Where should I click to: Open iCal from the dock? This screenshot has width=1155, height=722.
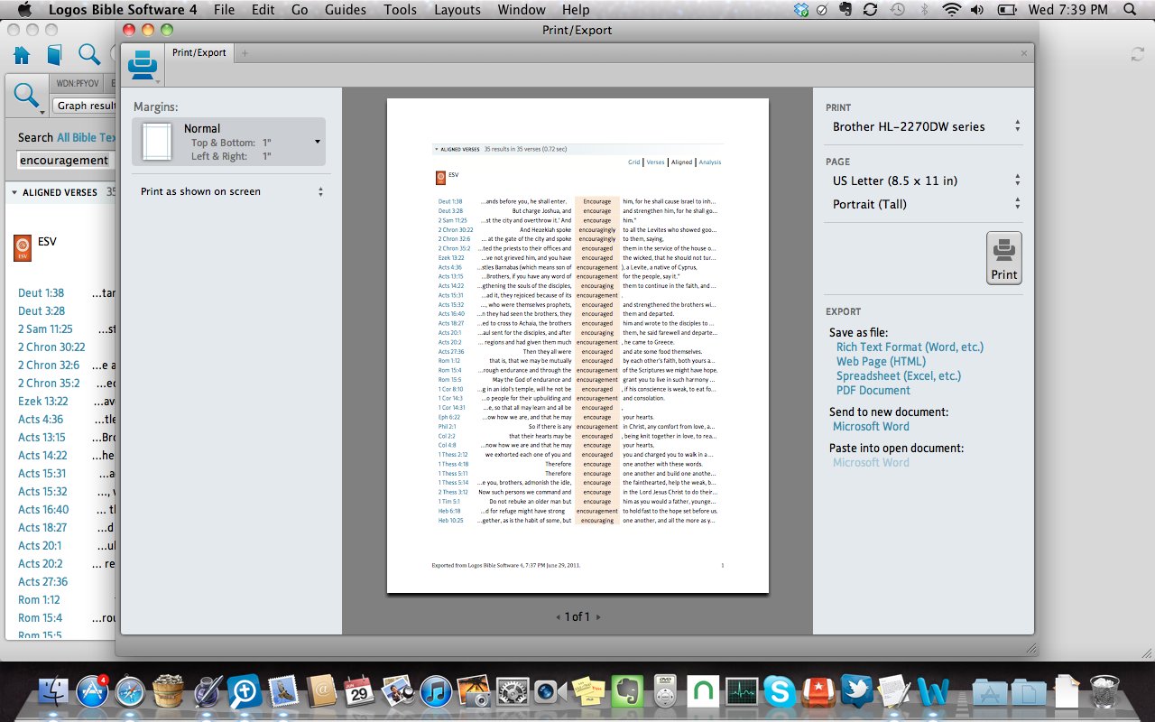[x=359, y=692]
